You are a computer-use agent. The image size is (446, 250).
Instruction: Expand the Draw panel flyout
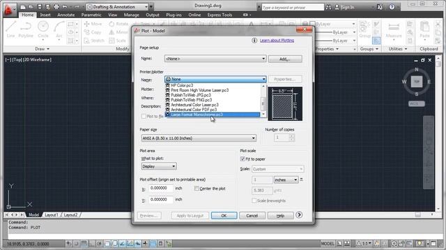(43, 49)
